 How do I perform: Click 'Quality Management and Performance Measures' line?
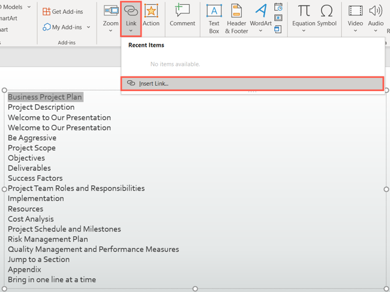[x=94, y=249]
